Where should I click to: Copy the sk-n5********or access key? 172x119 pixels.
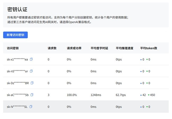(x=31, y=71)
